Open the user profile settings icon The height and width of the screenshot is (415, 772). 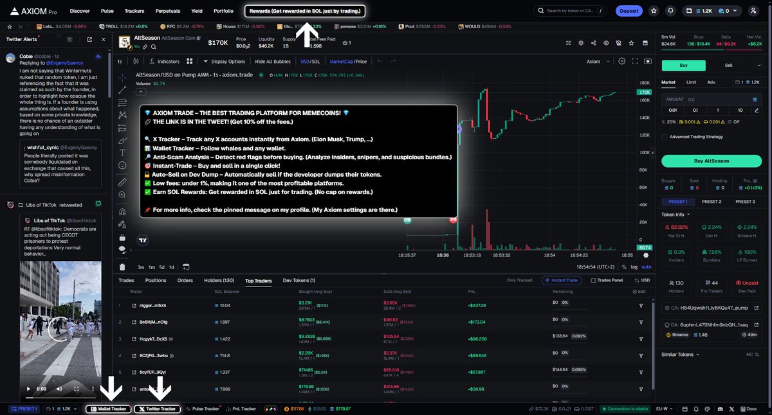(x=754, y=11)
